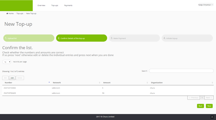Expand the njogu kinyanjui user menu
This screenshot has height=120, width=216.
(x=205, y=5)
